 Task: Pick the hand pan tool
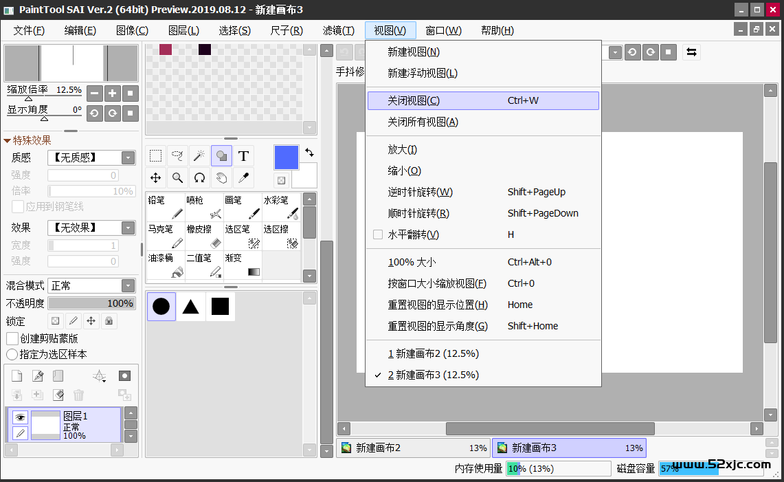(x=221, y=178)
